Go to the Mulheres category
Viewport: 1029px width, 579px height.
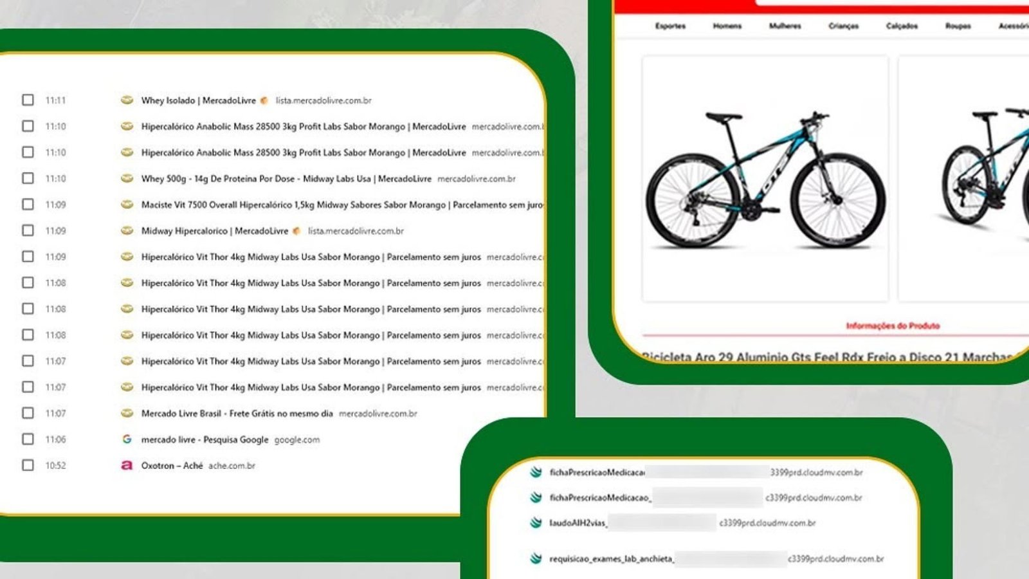[x=785, y=26]
